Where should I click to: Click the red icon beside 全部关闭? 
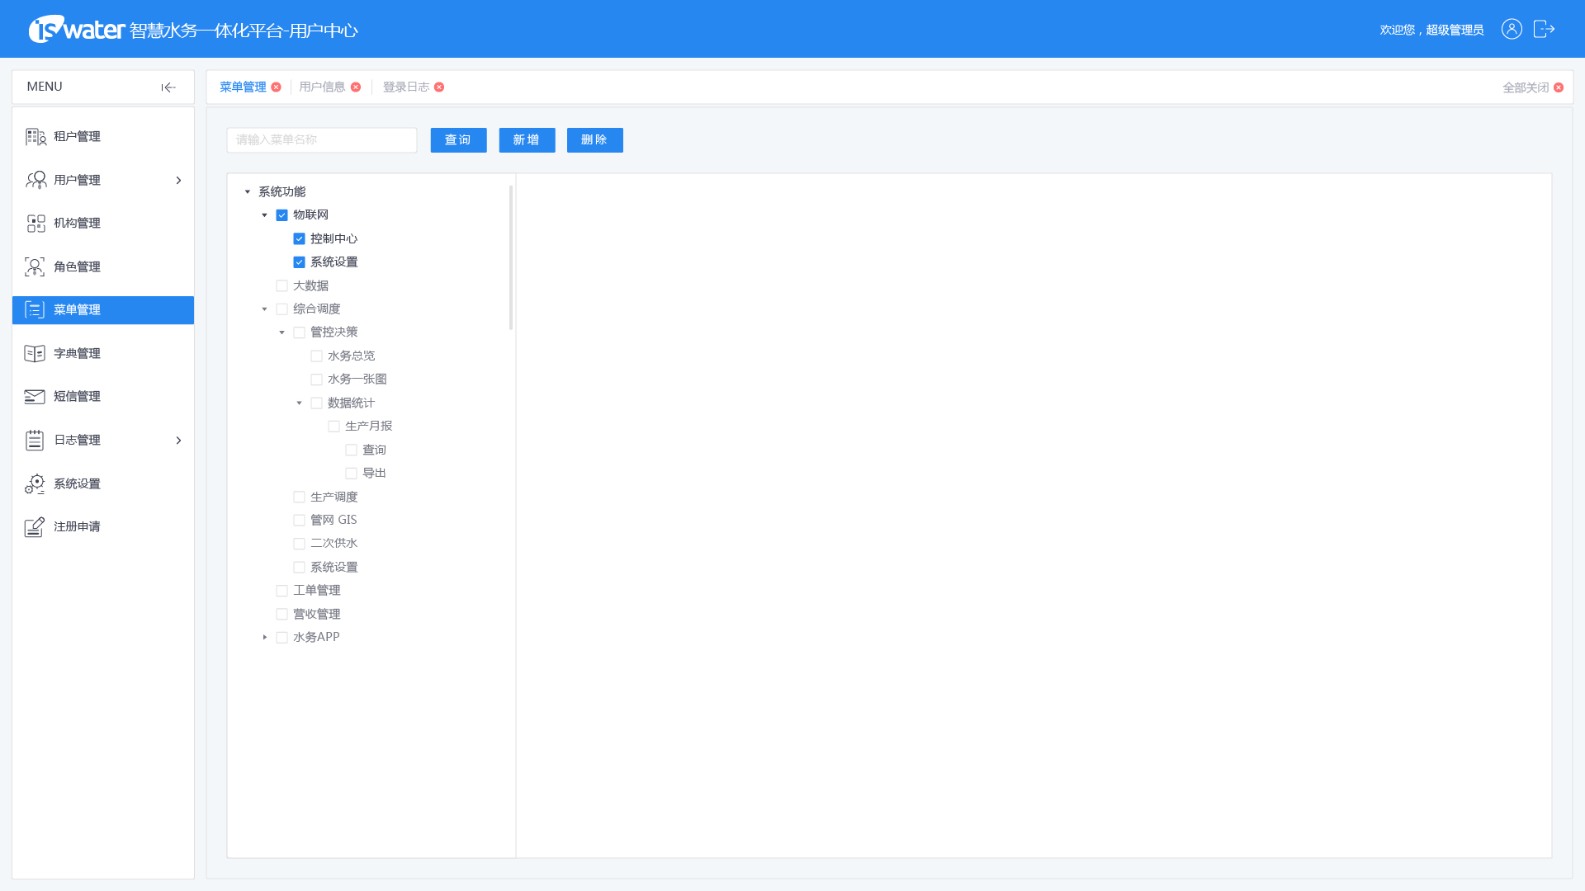(x=1559, y=87)
